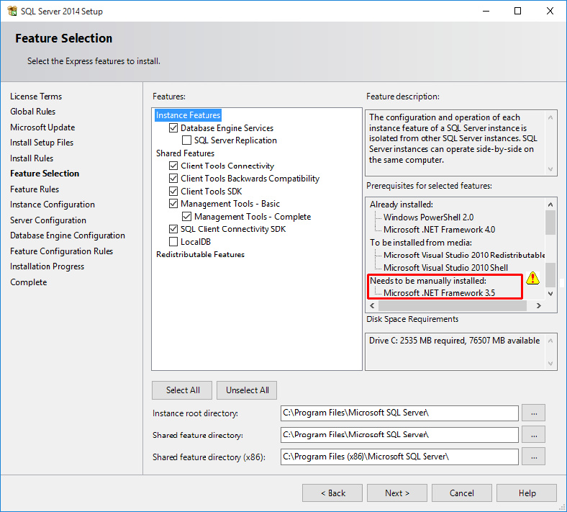Go to the previous page with Back
The image size is (567, 512).
click(332, 493)
